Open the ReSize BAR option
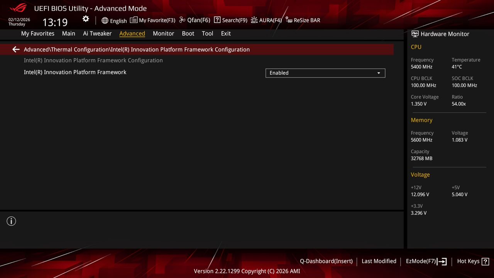The height and width of the screenshot is (278, 494). point(303,20)
